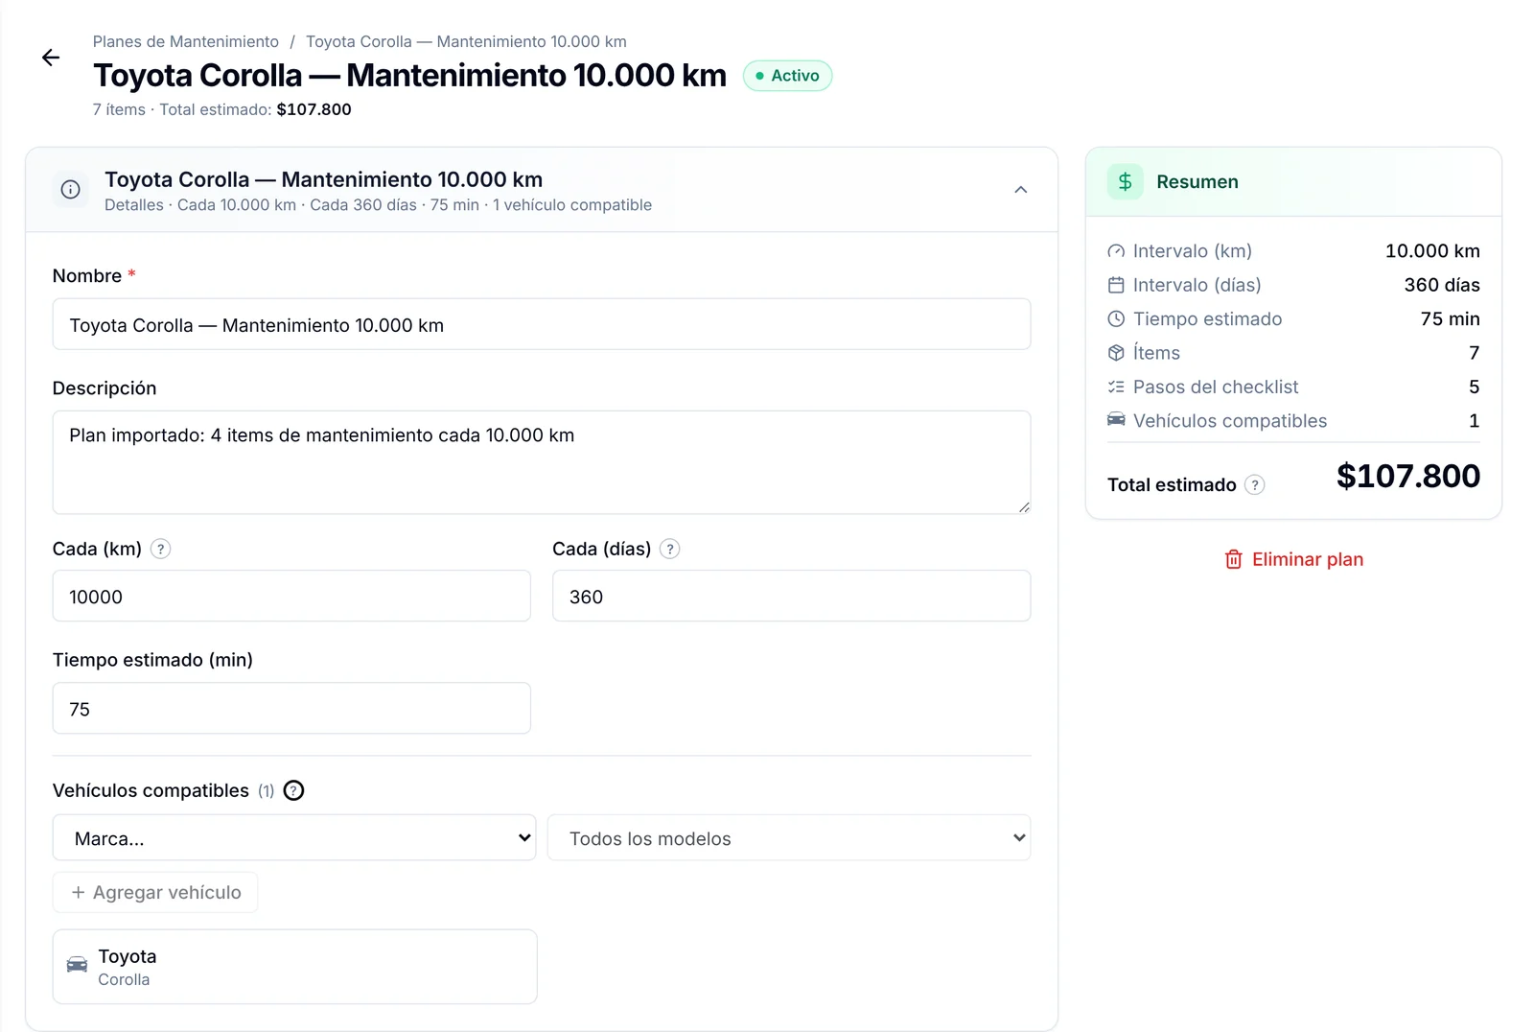The image size is (1534, 1032).
Task: Collapse the details section chevron
Action: (1021, 190)
